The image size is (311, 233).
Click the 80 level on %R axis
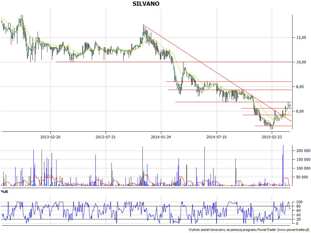299,206
